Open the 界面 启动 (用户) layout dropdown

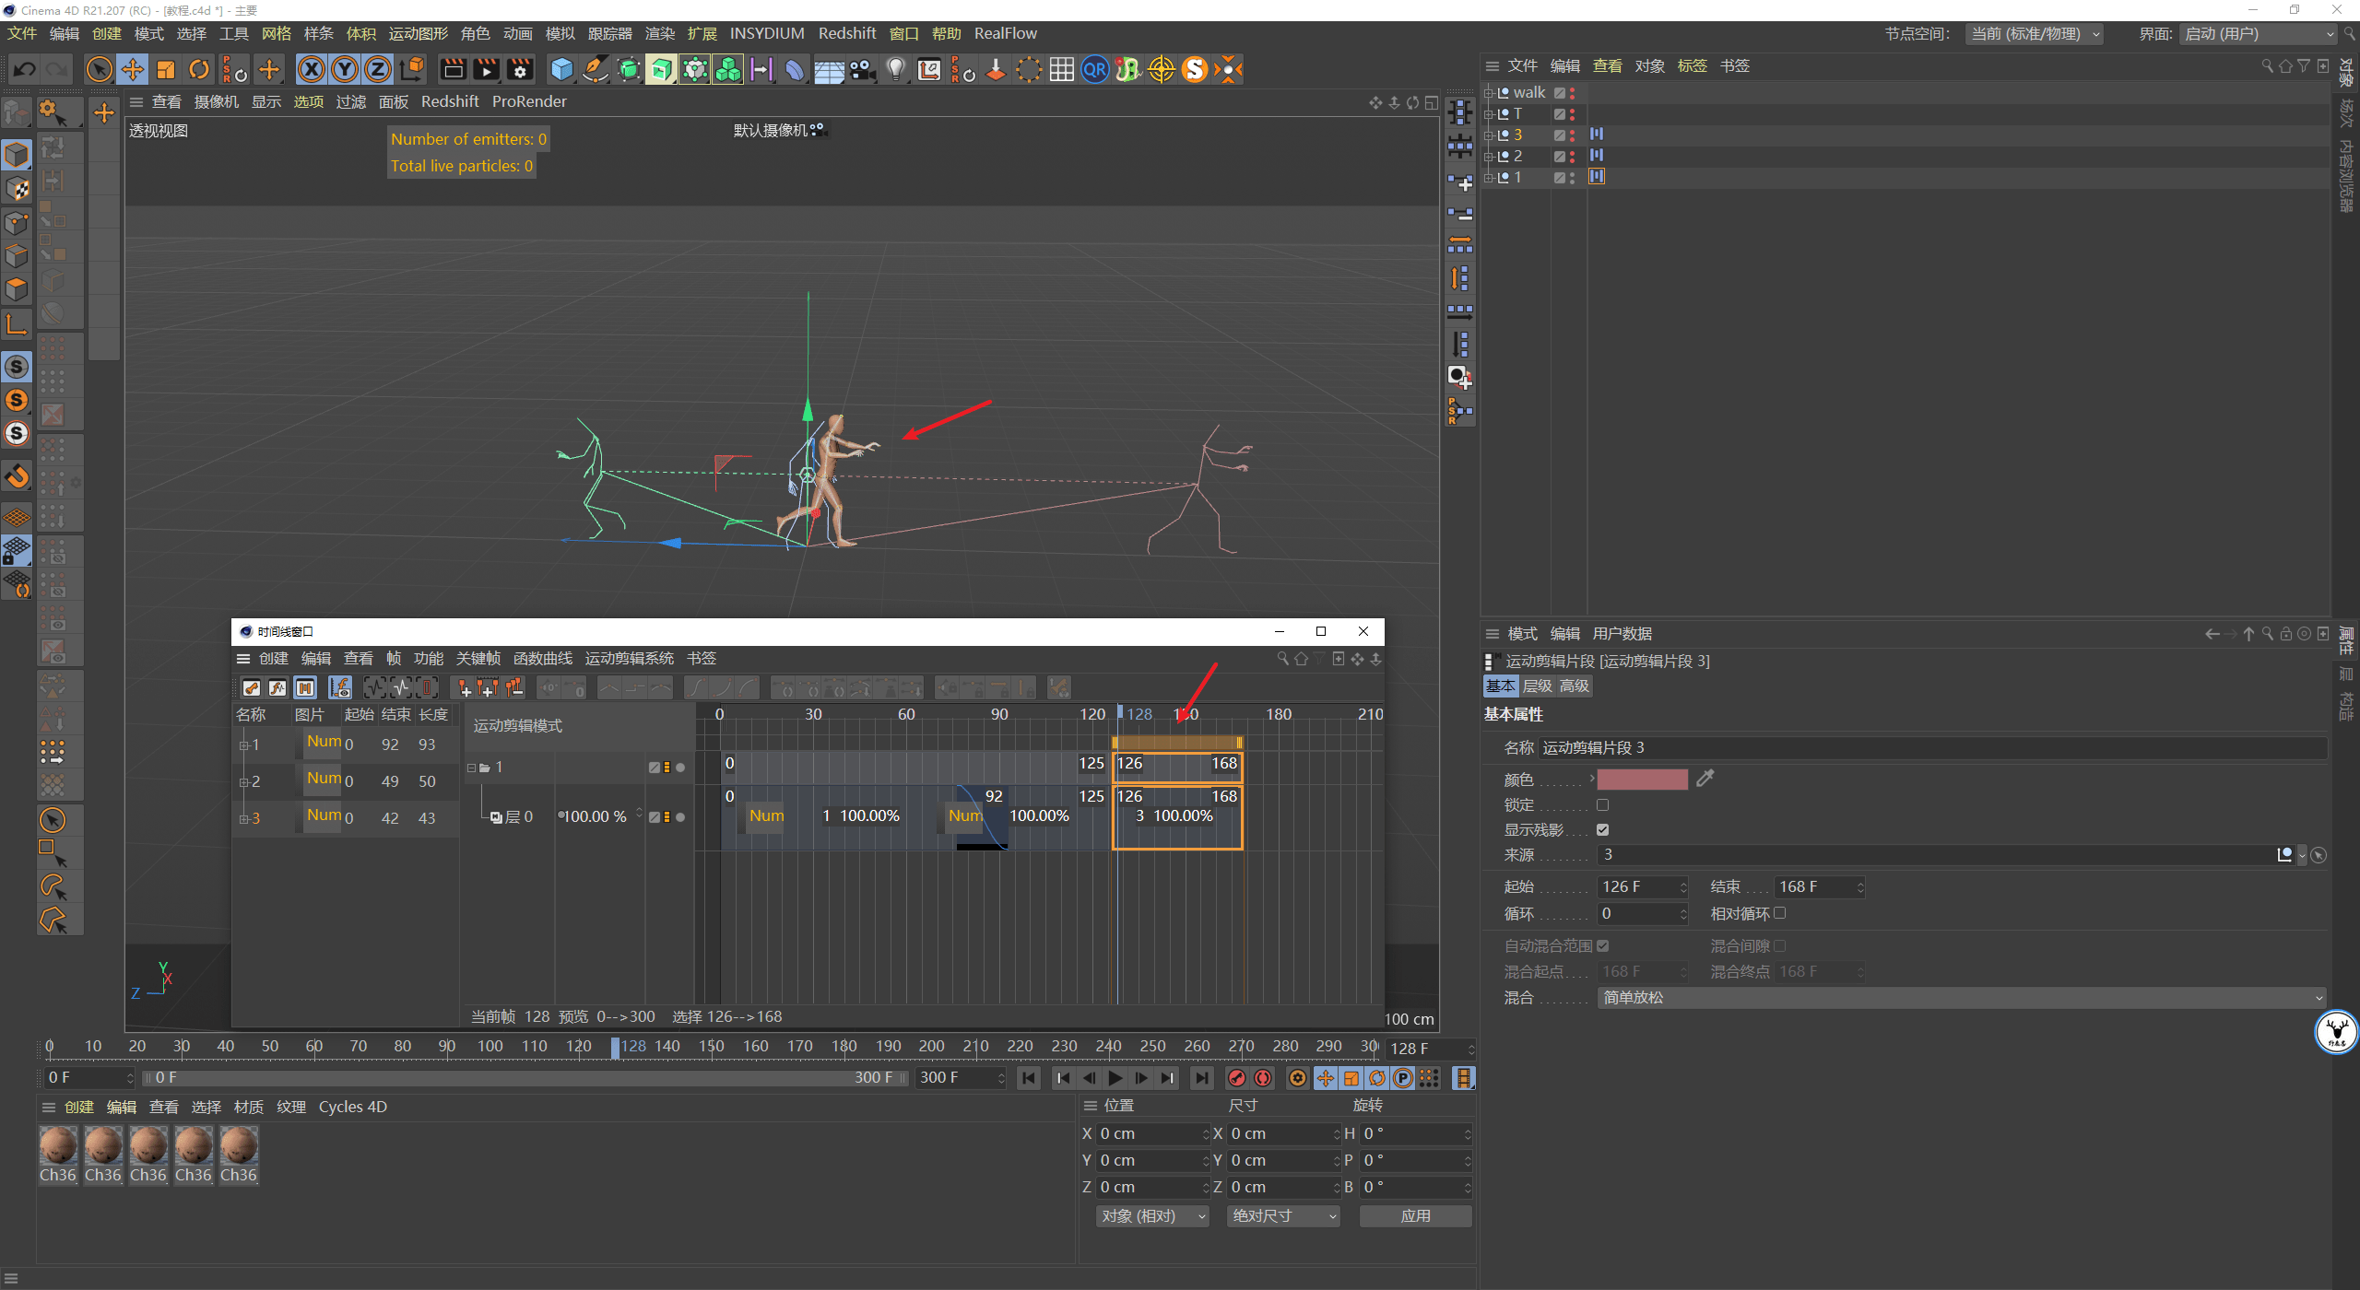(x=2259, y=34)
